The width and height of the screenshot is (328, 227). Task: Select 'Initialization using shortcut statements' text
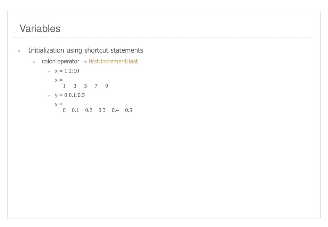[x=86, y=50]
